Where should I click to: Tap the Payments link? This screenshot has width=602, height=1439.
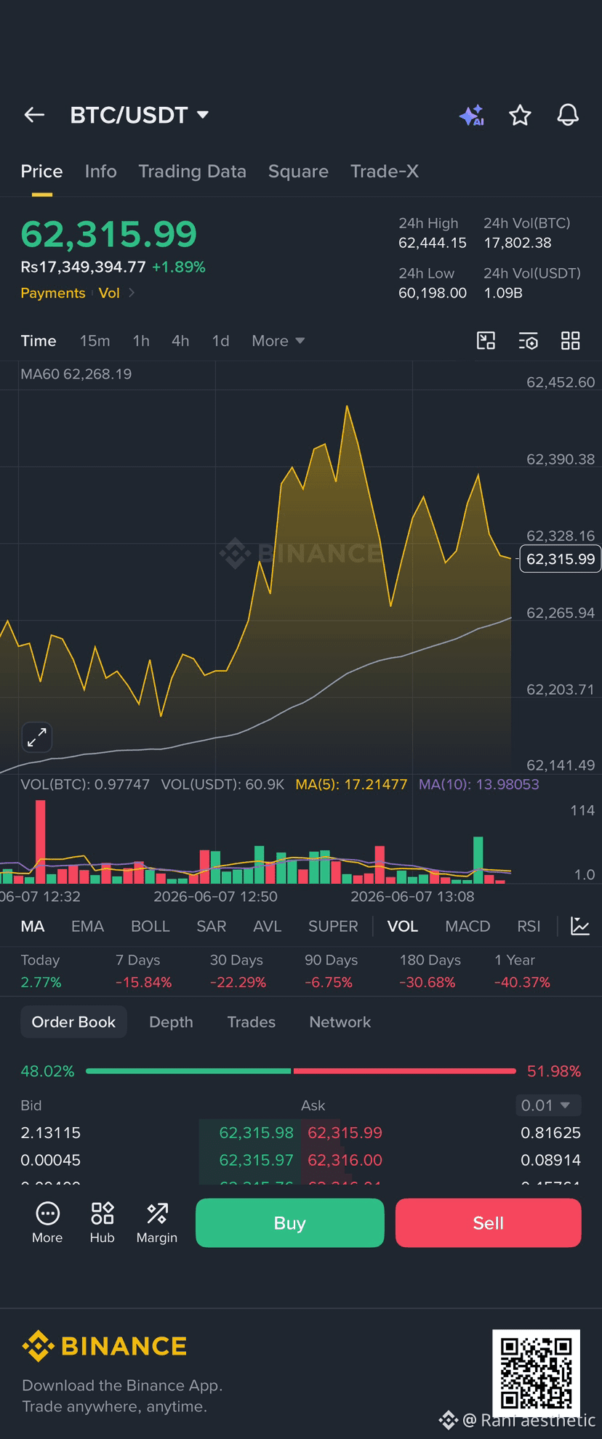tap(53, 293)
